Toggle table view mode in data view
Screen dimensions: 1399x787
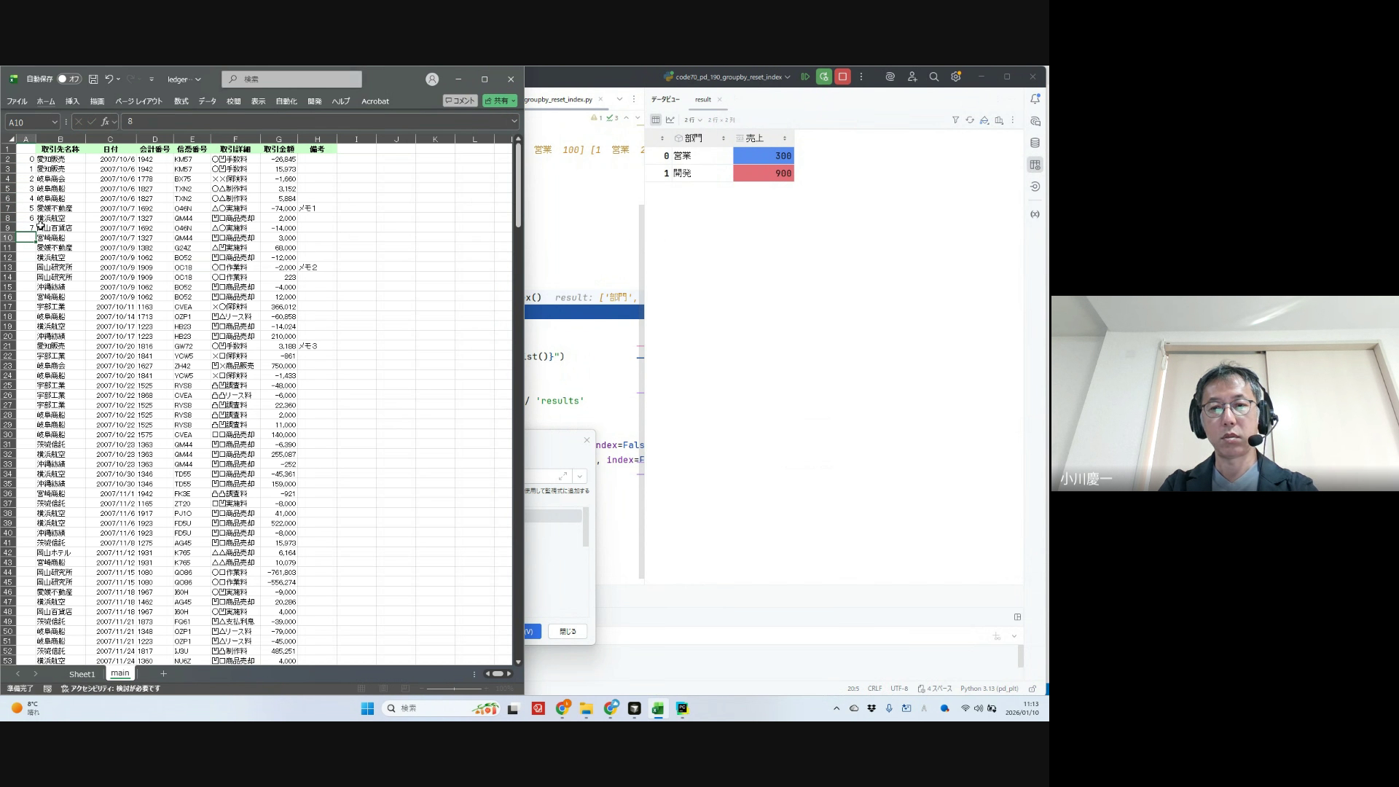(x=656, y=120)
